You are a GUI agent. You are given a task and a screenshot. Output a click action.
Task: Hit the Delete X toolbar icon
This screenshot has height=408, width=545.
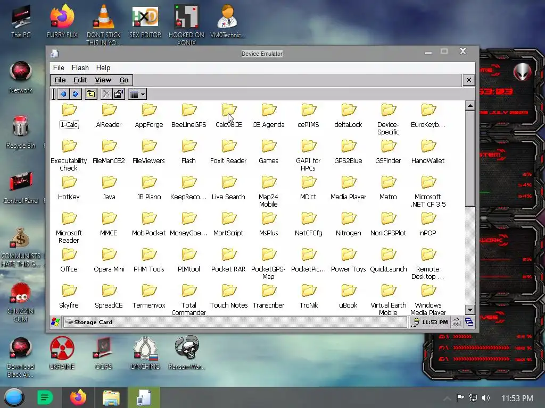pos(106,94)
